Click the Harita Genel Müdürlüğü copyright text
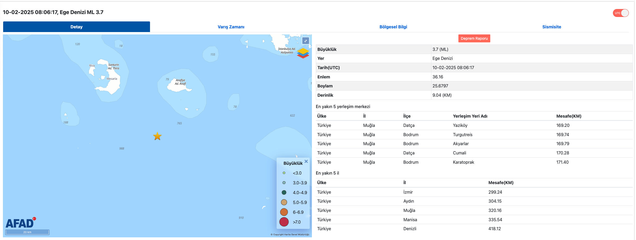 (x=290, y=234)
